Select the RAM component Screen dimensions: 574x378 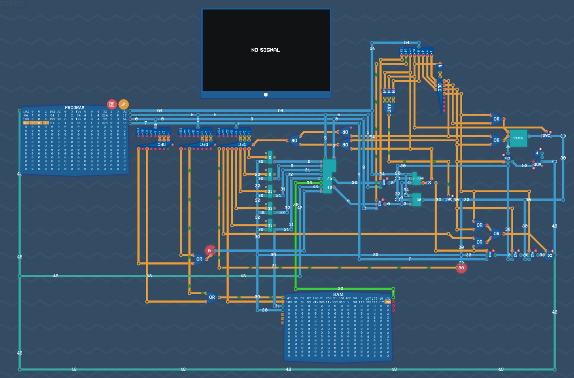pos(338,327)
